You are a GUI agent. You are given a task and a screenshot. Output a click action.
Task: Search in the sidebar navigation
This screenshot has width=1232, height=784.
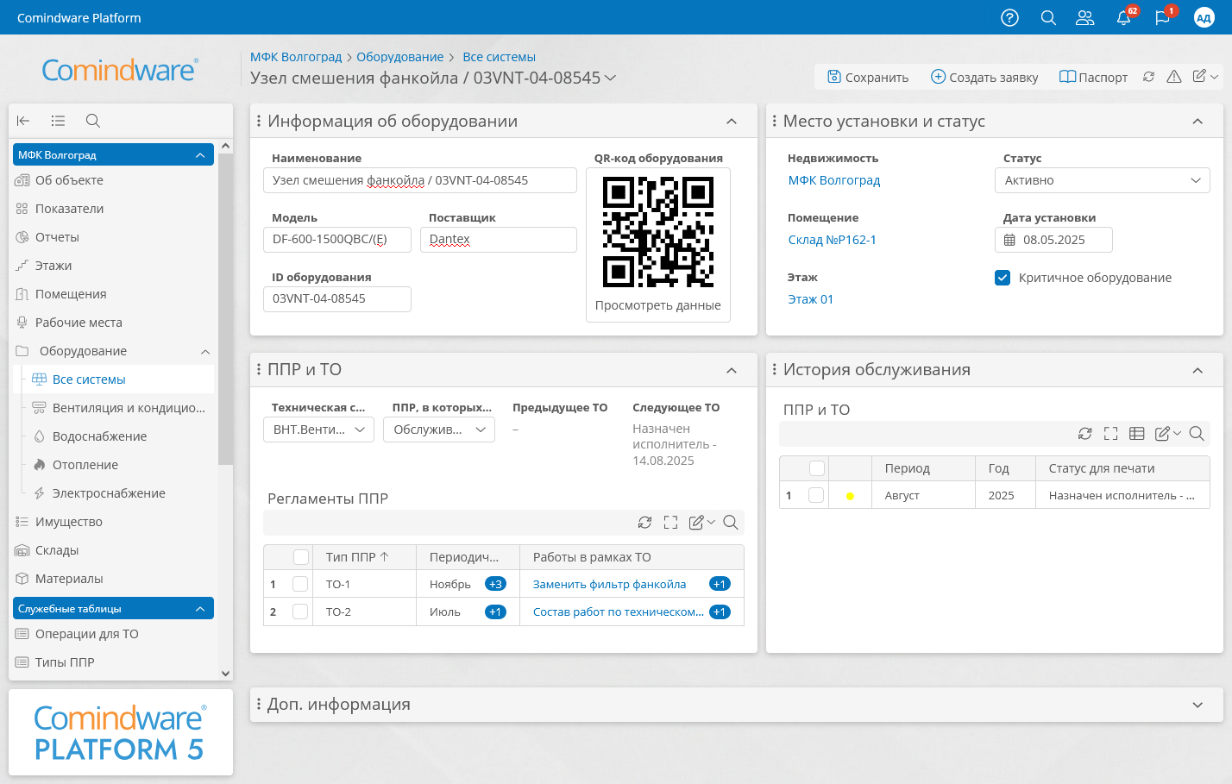click(93, 121)
